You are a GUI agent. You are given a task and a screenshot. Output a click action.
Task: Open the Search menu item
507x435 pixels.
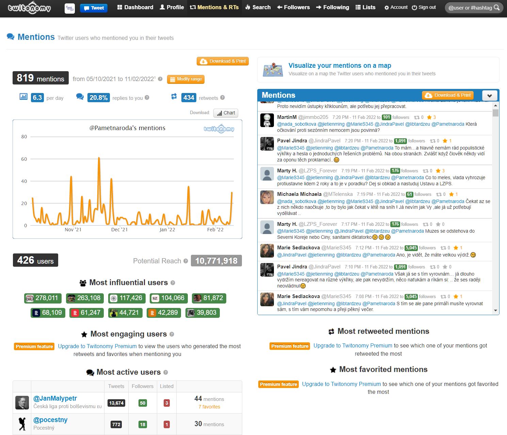click(258, 7)
